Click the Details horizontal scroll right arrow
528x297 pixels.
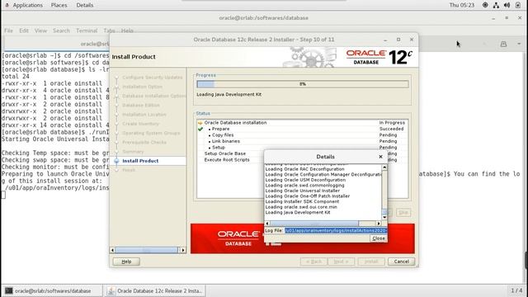379,224
